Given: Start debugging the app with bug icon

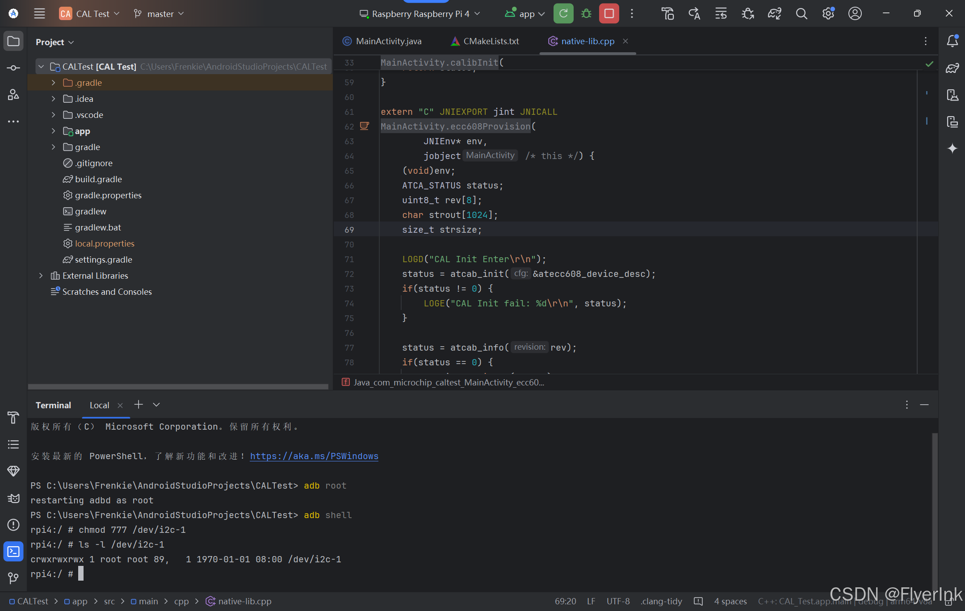Looking at the screenshot, I should point(586,13).
